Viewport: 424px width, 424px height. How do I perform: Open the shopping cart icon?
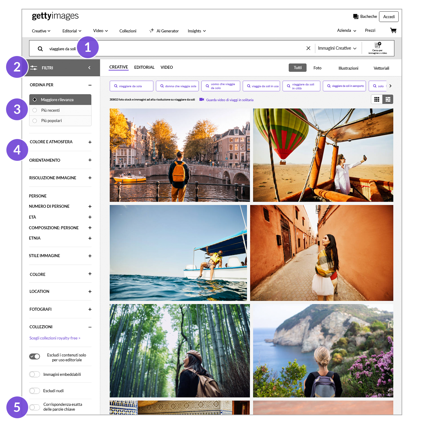tap(393, 30)
